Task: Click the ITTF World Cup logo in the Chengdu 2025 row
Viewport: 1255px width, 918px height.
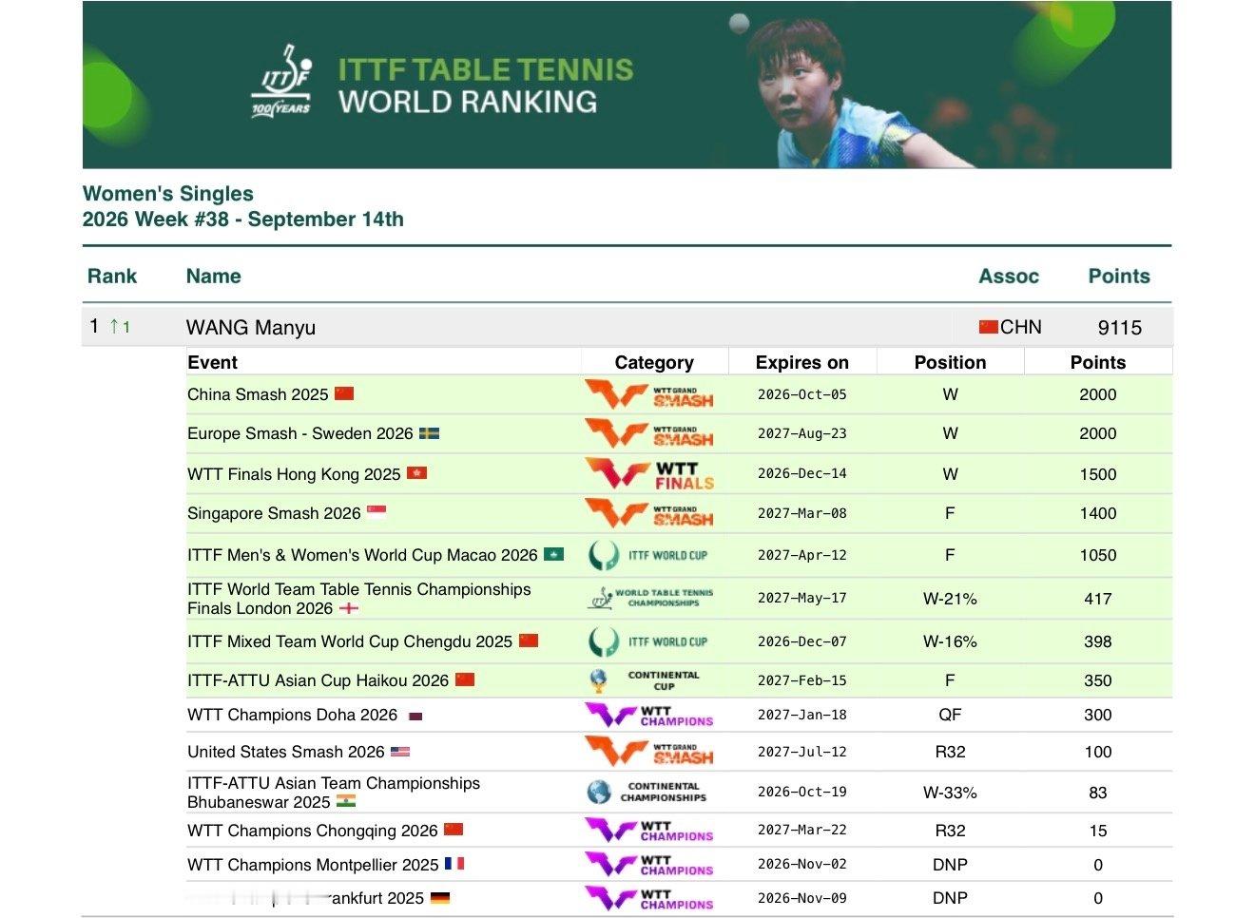Action: (x=648, y=641)
